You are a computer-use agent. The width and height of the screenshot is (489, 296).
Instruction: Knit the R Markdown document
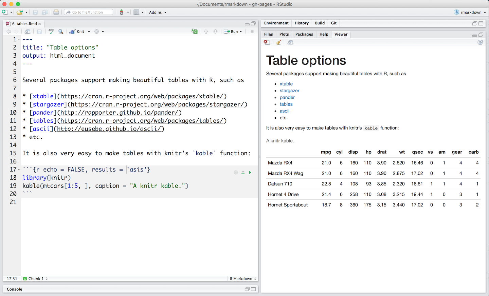(x=79, y=31)
